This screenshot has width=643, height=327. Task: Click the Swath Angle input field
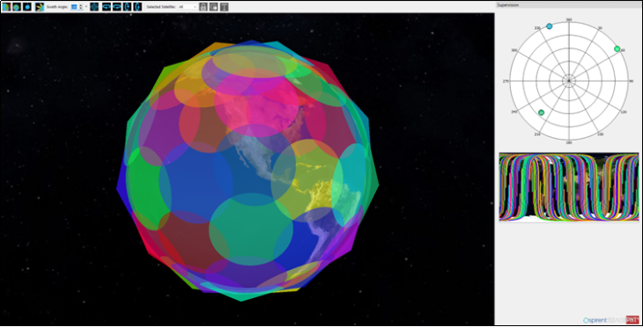point(74,7)
